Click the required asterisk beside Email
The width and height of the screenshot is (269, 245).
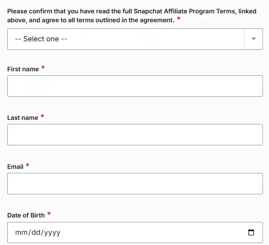[28, 166]
